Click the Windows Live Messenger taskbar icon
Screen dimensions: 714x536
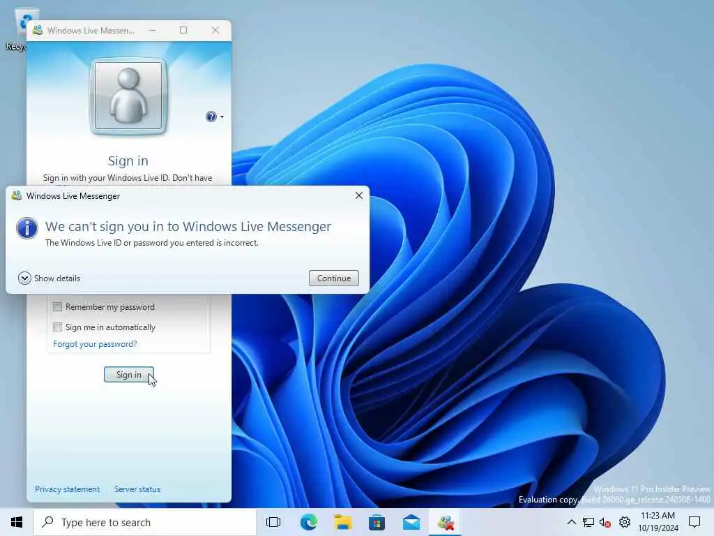446,522
